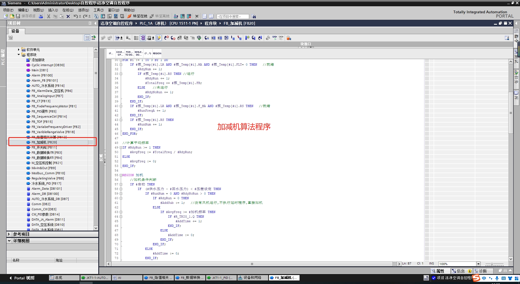Click the Undo arrow icon
This screenshot has height=284, width=520.
(76, 16)
